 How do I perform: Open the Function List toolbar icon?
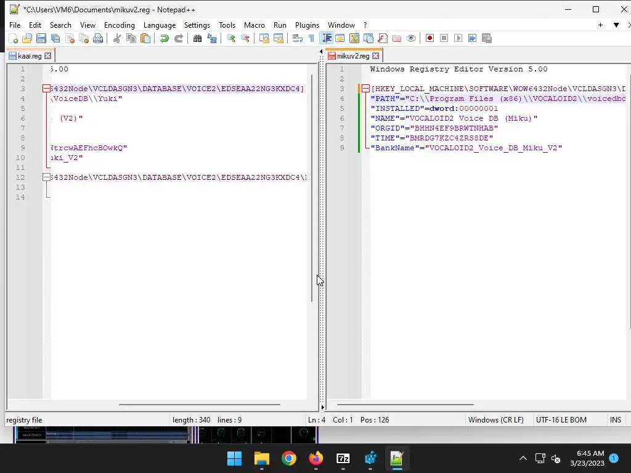[x=382, y=38]
